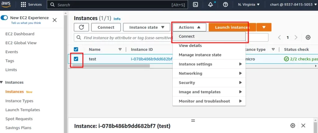Click the Launch instances button
The image size is (318, 133).
click(x=232, y=27)
